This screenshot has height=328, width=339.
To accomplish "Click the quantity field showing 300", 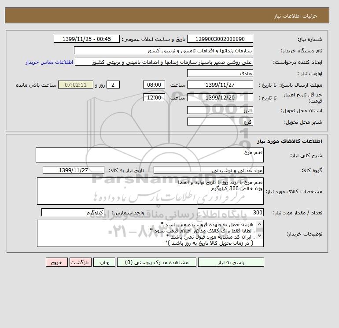I will (230, 213).
